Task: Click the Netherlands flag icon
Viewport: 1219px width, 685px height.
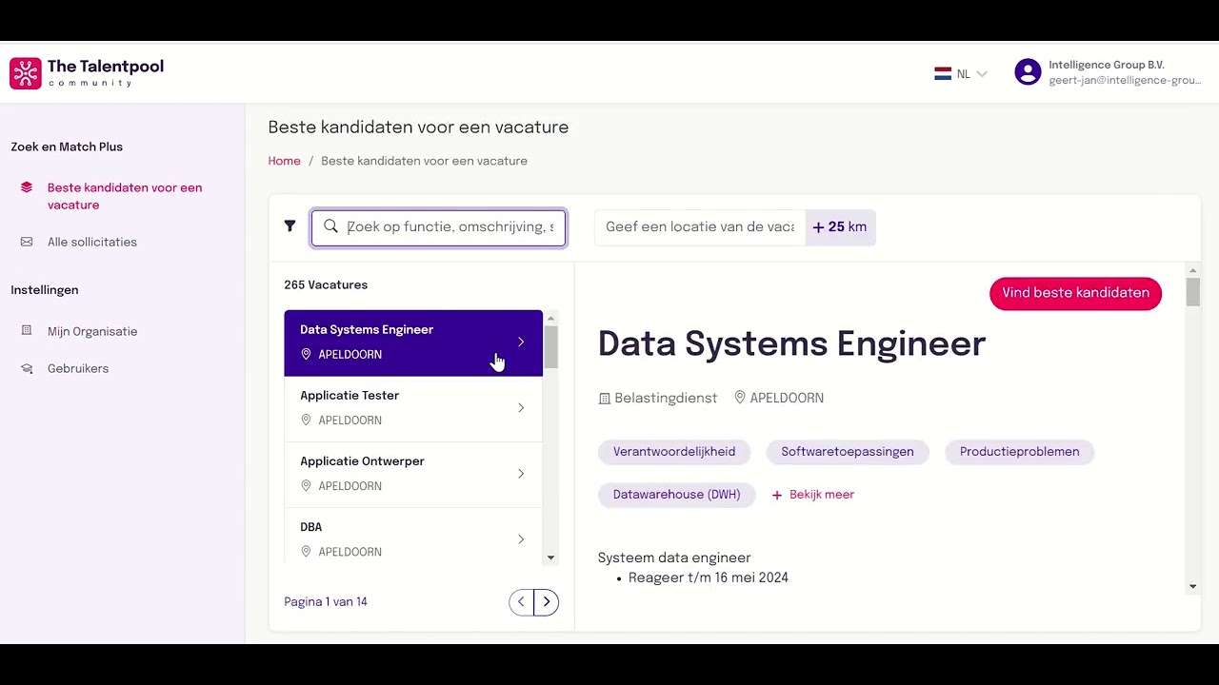Action: point(943,73)
